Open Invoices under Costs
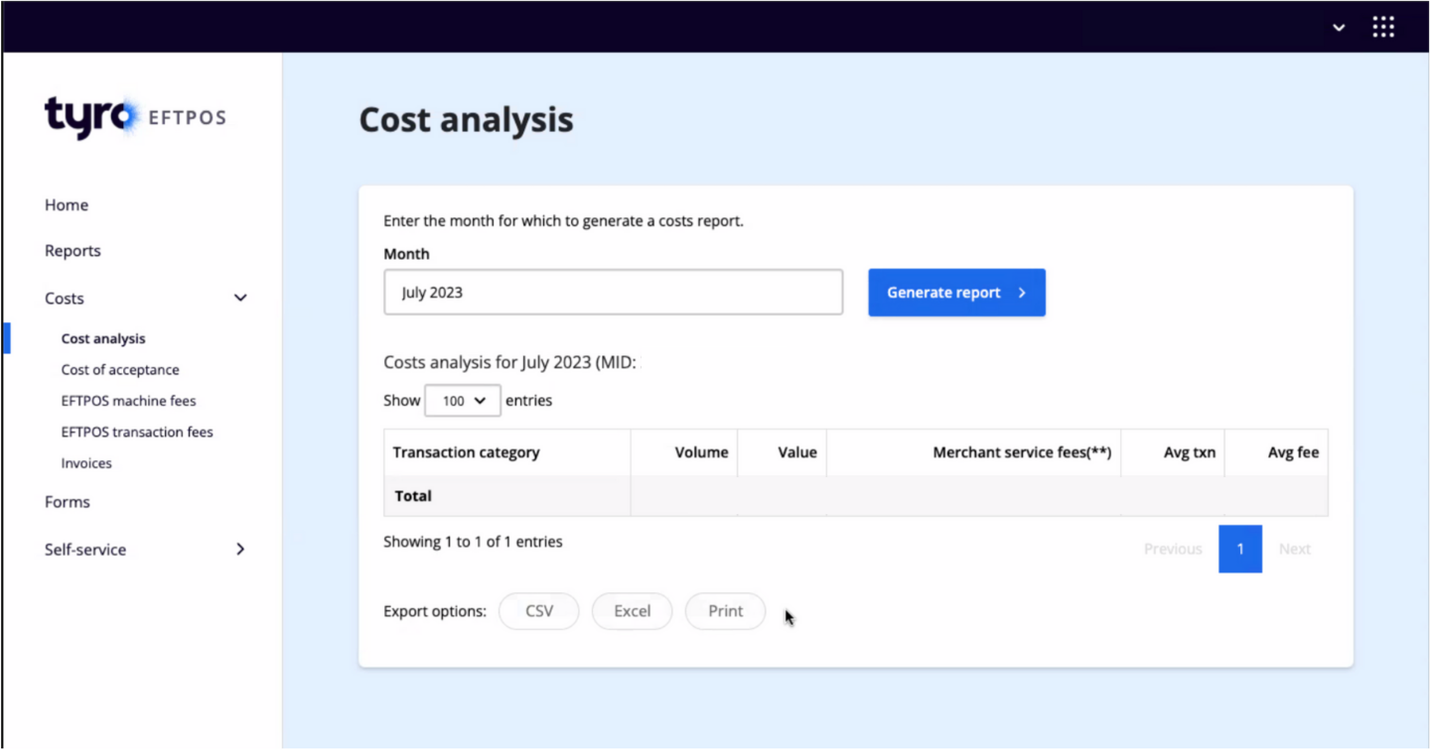The height and width of the screenshot is (750, 1430). click(86, 463)
